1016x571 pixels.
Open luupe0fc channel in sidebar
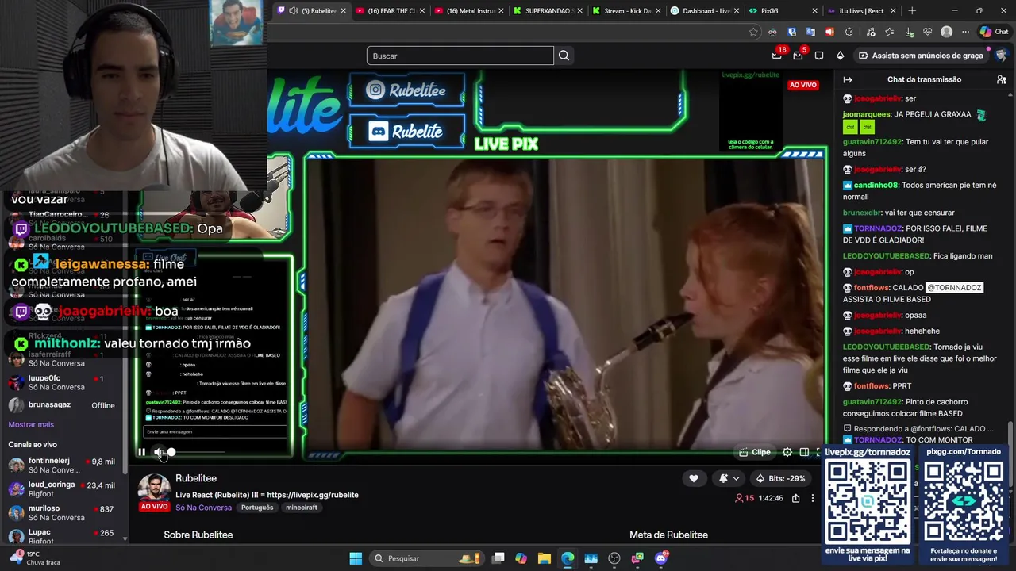pyautogui.click(x=62, y=382)
